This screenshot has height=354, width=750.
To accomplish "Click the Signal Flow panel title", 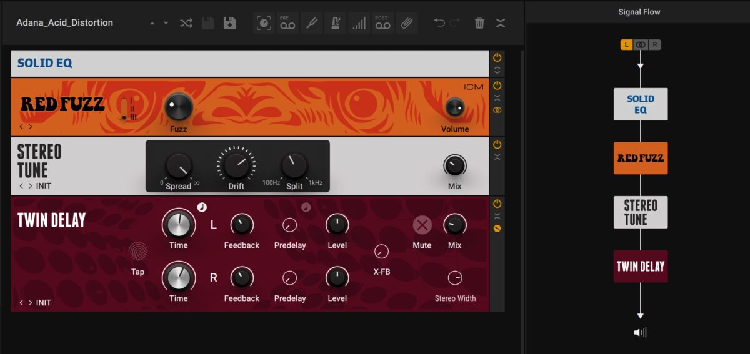I will pos(639,12).
